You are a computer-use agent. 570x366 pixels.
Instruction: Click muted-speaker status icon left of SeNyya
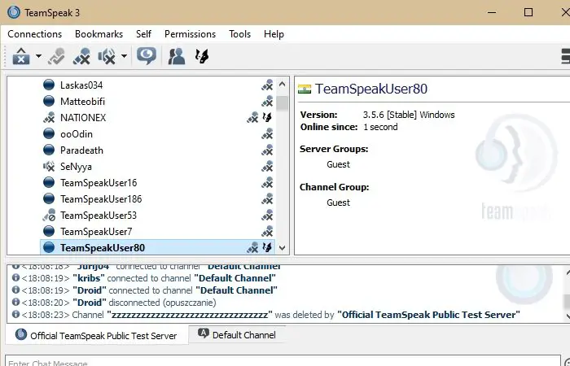coord(49,167)
